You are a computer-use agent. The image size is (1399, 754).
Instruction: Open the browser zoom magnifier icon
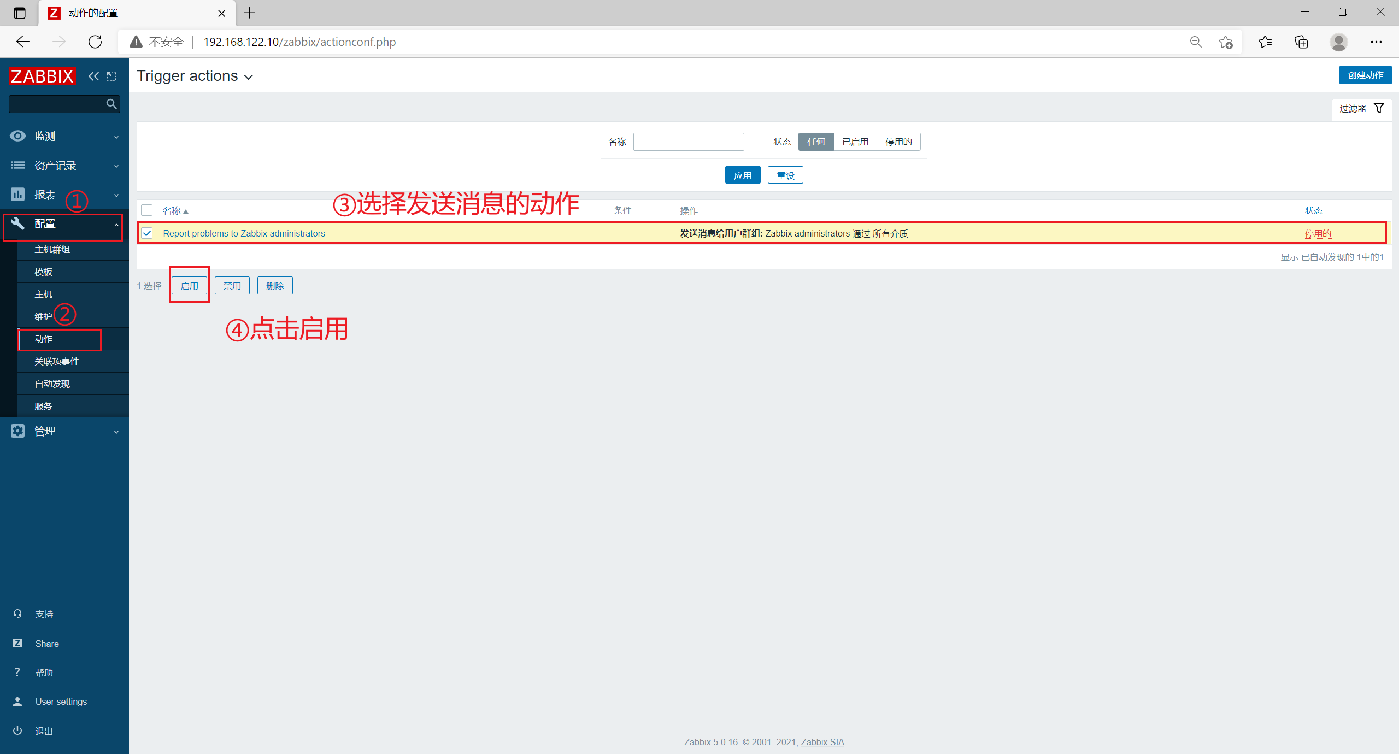(1196, 42)
